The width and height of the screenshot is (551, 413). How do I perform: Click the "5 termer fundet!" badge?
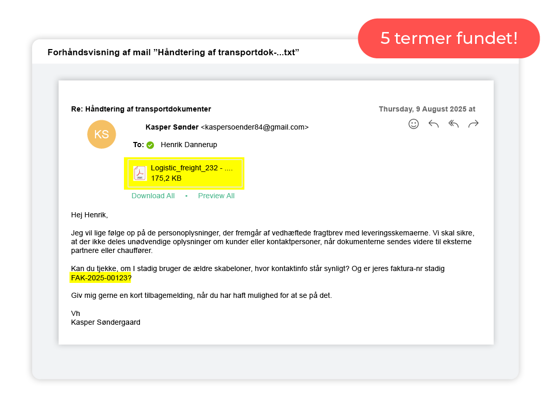[449, 38]
